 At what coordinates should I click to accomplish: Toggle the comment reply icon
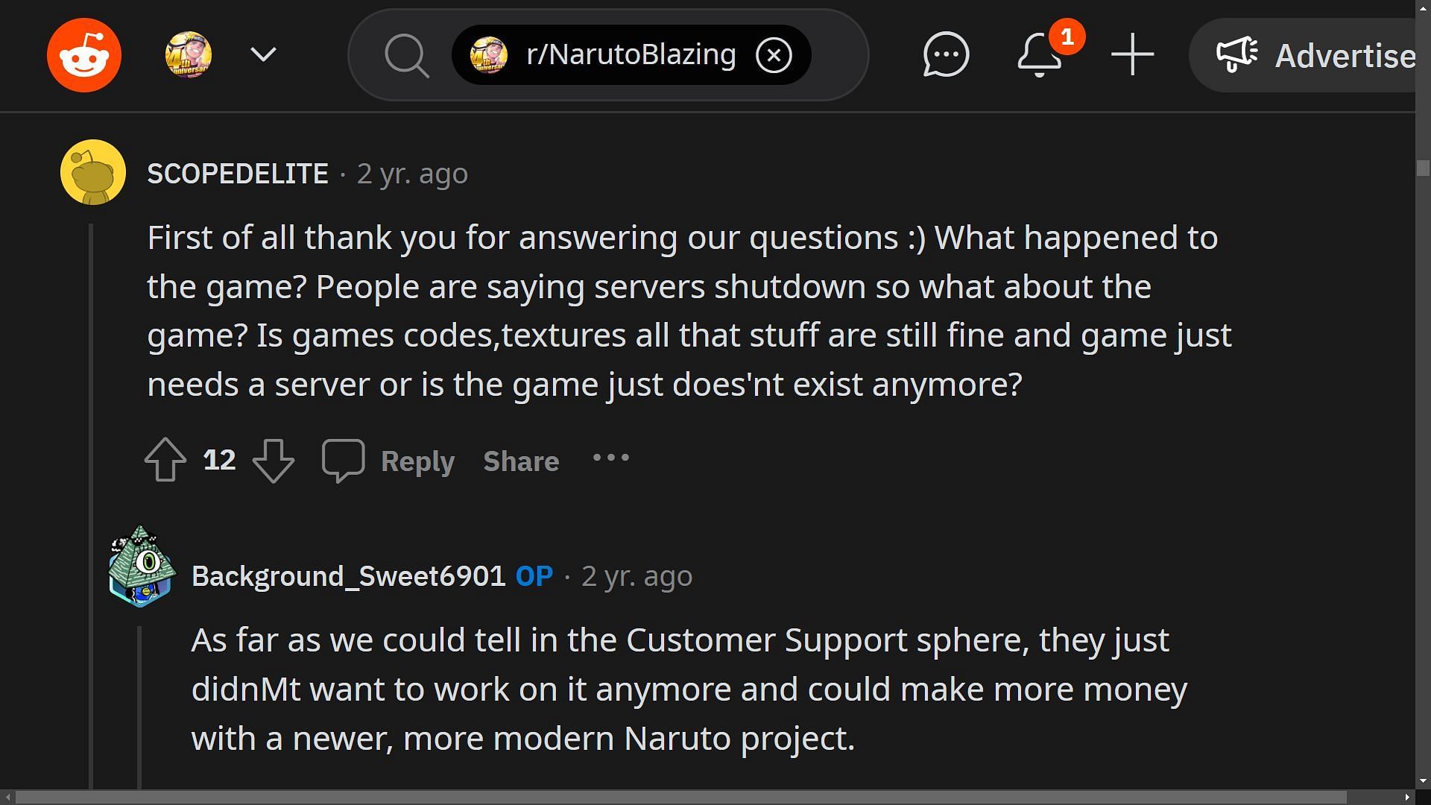coord(343,460)
